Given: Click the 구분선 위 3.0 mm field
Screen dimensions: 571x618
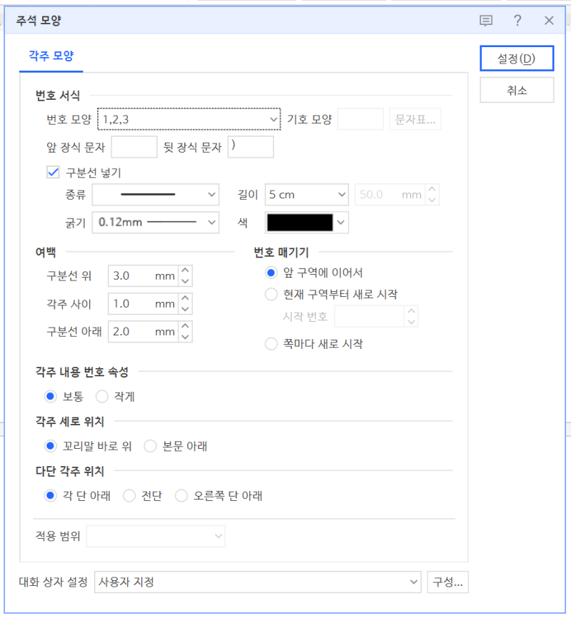Looking at the screenshot, I should point(143,275).
